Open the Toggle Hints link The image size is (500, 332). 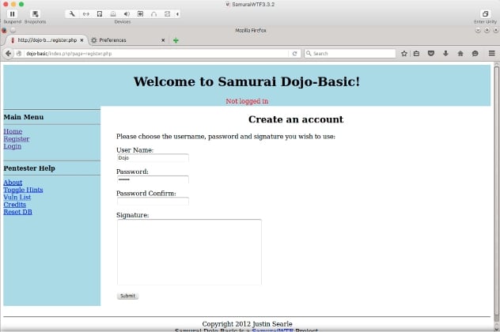click(x=23, y=190)
